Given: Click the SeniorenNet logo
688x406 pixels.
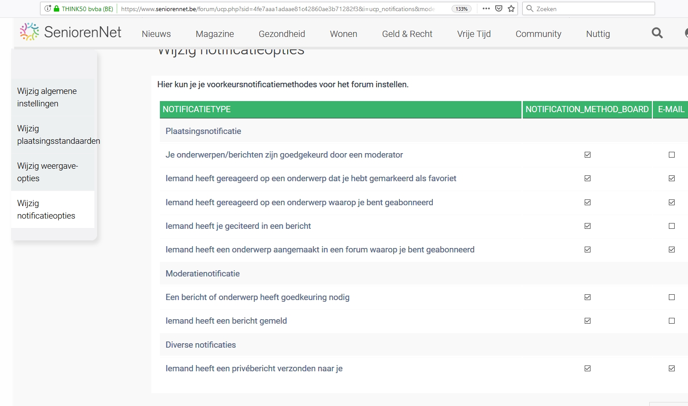Looking at the screenshot, I should pyautogui.click(x=71, y=32).
